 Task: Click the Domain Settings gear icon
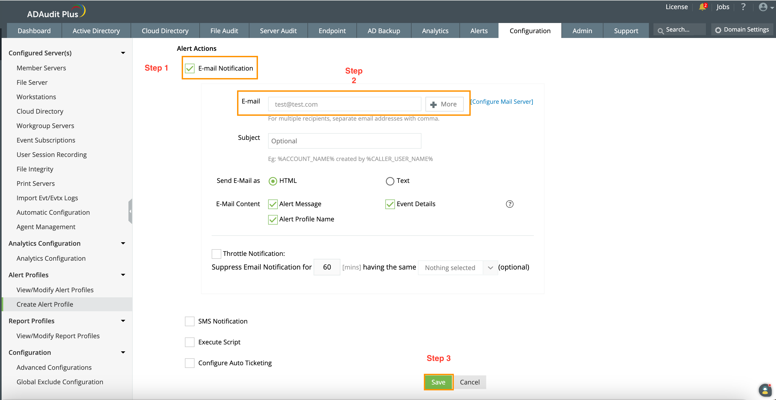click(x=718, y=30)
